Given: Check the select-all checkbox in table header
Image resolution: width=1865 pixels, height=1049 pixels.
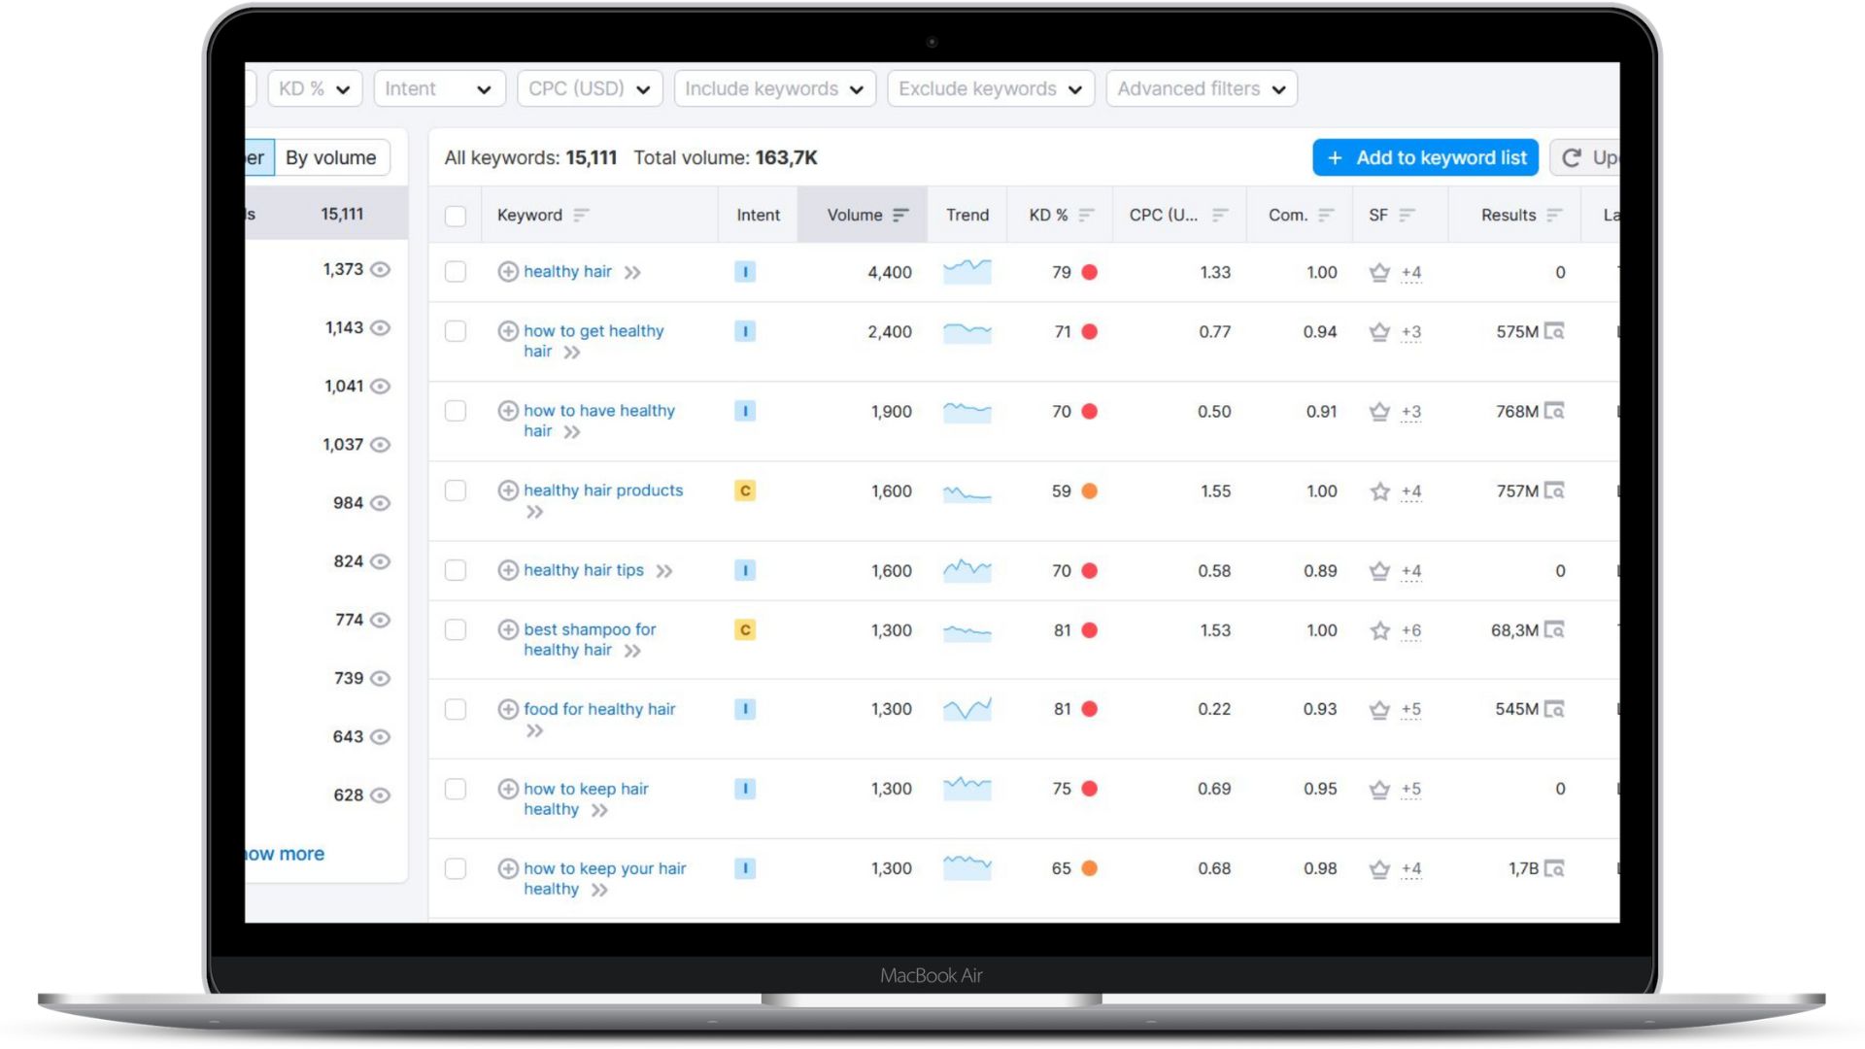Looking at the screenshot, I should tap(455, 216).
